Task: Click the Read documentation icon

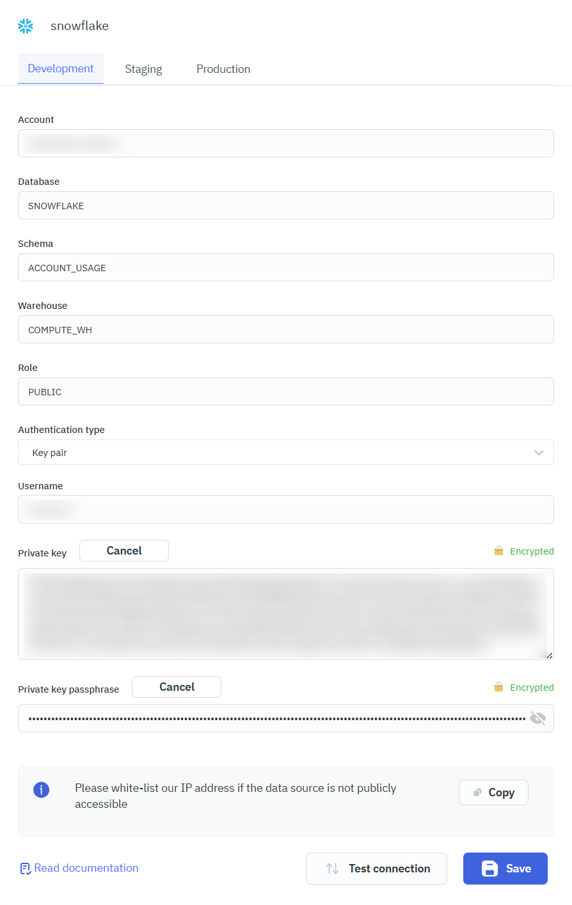Action: click(x=25, y=869)
